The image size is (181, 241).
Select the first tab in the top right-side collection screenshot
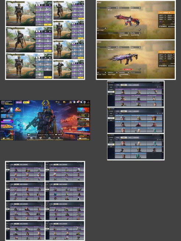[x=118, y=85]
